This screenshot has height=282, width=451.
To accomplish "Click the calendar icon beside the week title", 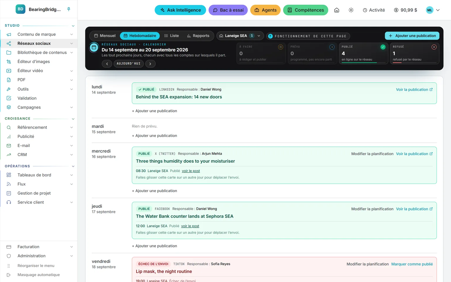I will click(x=94, y=47).
